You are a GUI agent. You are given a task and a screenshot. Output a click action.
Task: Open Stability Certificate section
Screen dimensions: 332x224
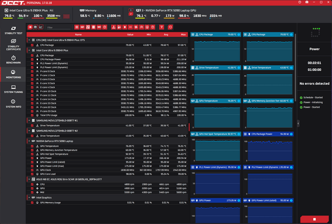[x=13, y=44]
